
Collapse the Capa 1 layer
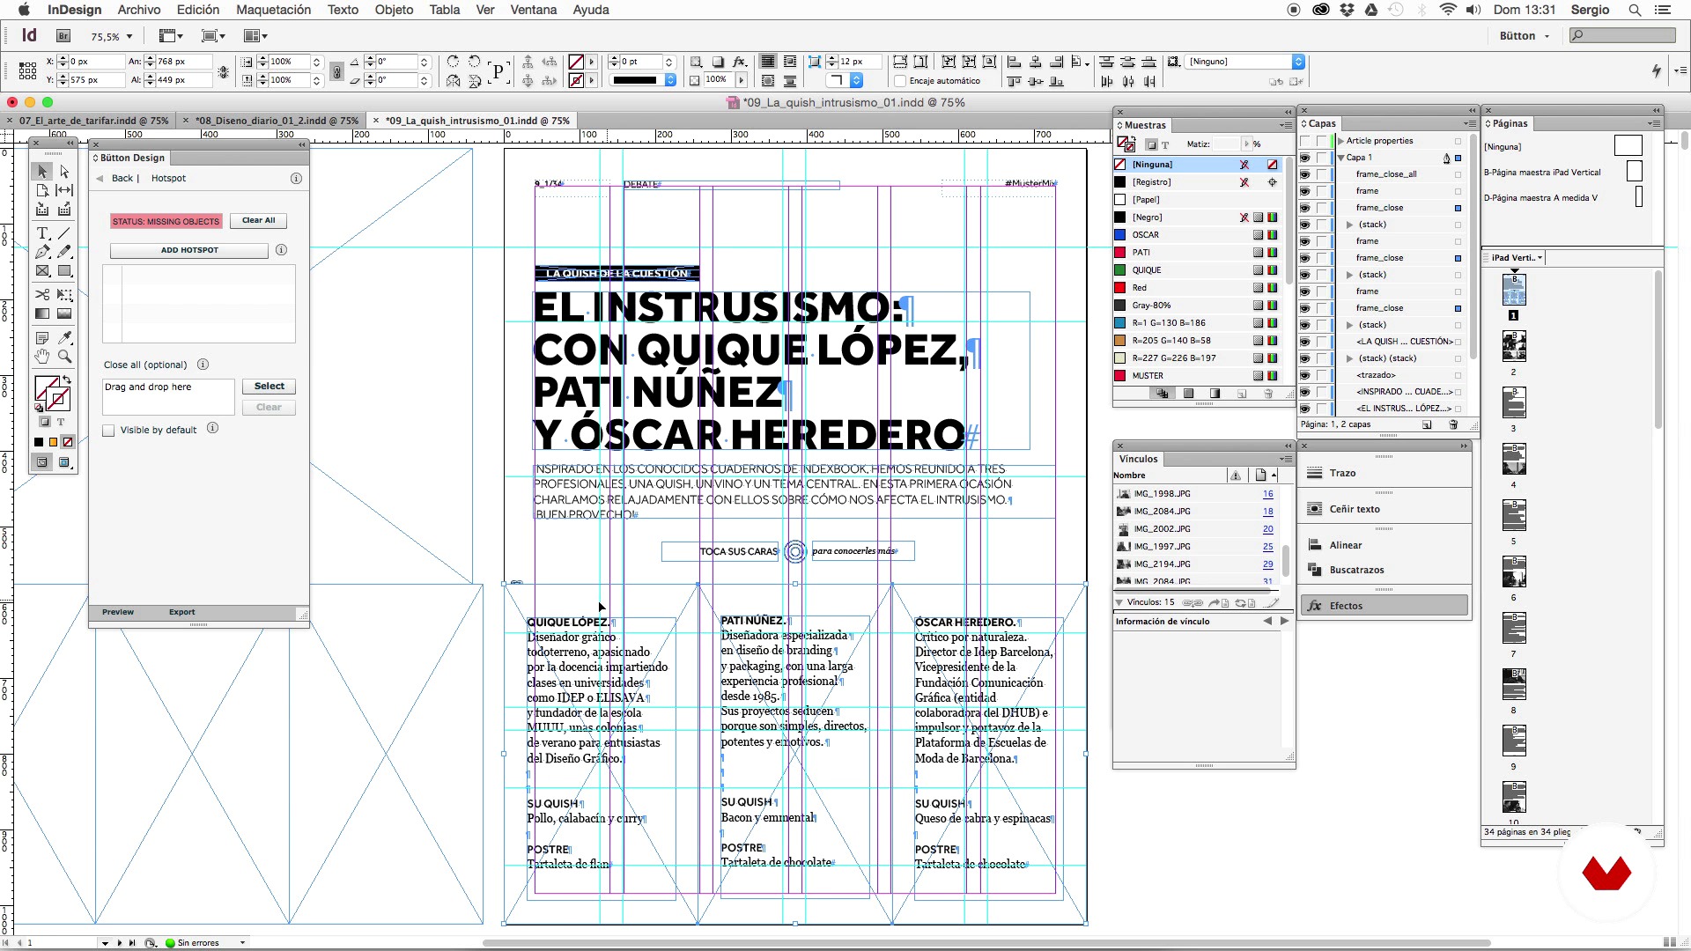1340,158
